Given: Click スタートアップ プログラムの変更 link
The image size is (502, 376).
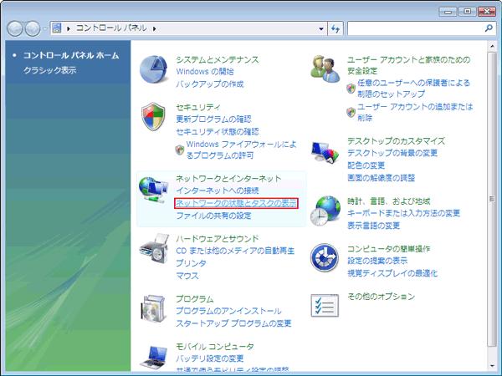Looking at the screenshot, I should [x=233, y=323].
